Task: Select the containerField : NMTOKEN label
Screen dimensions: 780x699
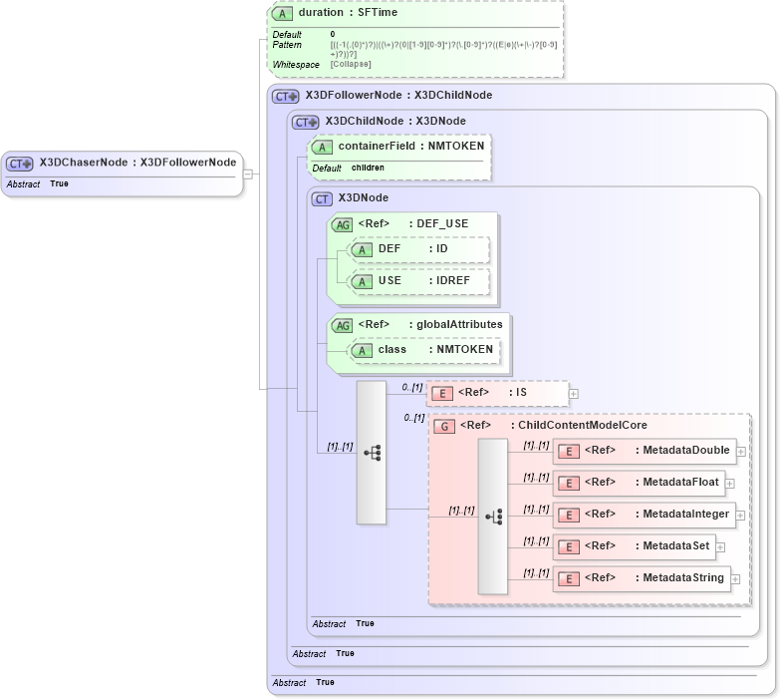Action: click(411, 146)
